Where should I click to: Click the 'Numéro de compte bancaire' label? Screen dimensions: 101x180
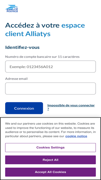click(42, 57)
